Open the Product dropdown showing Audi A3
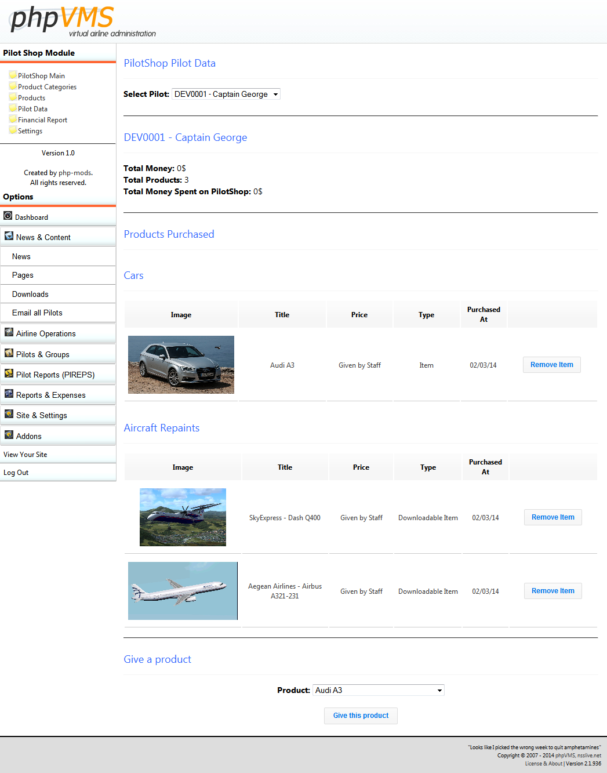607x773 pixels. pyautogui.click(x=379, y=690)
